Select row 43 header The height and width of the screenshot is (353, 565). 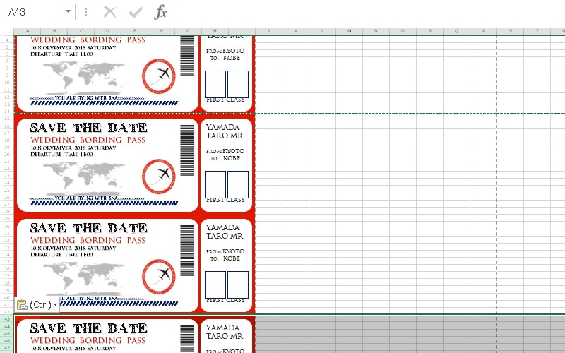(7, 319)
